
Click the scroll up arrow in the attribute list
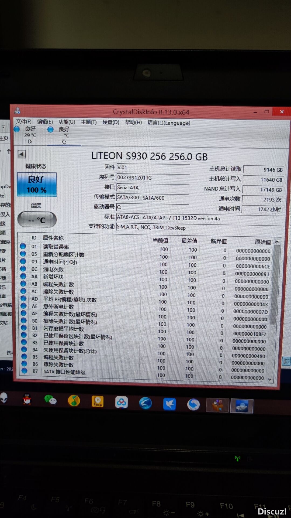pos(277,242)
